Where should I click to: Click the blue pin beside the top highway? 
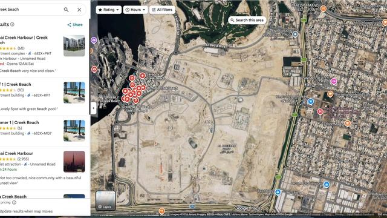[x=295, y=34]
